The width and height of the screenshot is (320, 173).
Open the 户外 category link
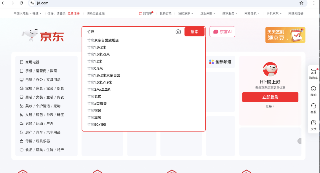50,124
